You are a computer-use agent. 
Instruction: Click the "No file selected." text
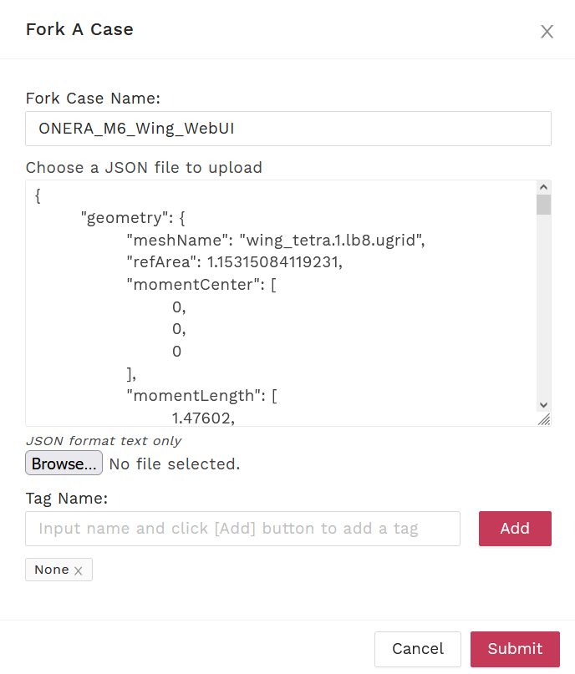coord(175,464)
